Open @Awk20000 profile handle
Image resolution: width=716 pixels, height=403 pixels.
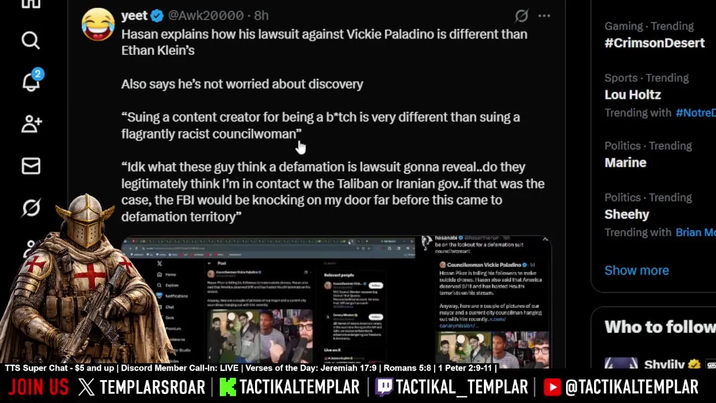click(x=205, y=16)
